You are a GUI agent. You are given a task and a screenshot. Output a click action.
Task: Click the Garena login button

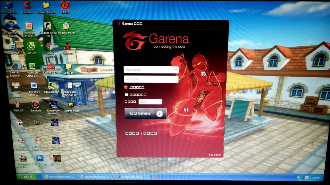tap(145, 113)
